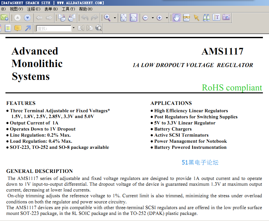The height and width of the screenshot is (221, 269).
Task: Click 'High Efficiency Linear Regulators' line
Action: click(x=191, y=111)
